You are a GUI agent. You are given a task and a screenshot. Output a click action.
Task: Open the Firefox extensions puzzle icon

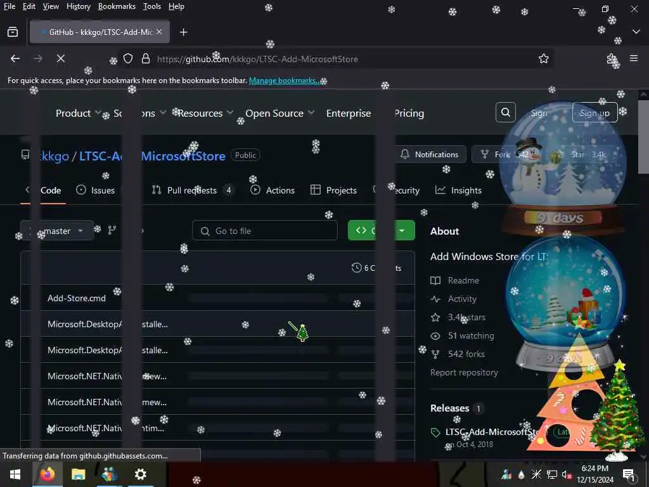tap(612, 59)
